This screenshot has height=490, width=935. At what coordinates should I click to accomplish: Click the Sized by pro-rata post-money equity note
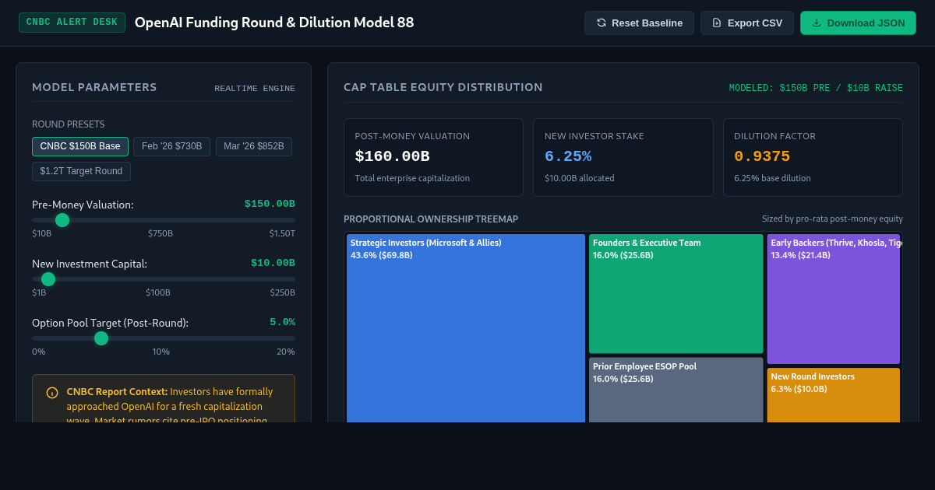pyautogui.click(x=832, y=219)
